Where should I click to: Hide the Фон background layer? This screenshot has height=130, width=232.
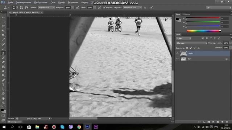point(177,58)
